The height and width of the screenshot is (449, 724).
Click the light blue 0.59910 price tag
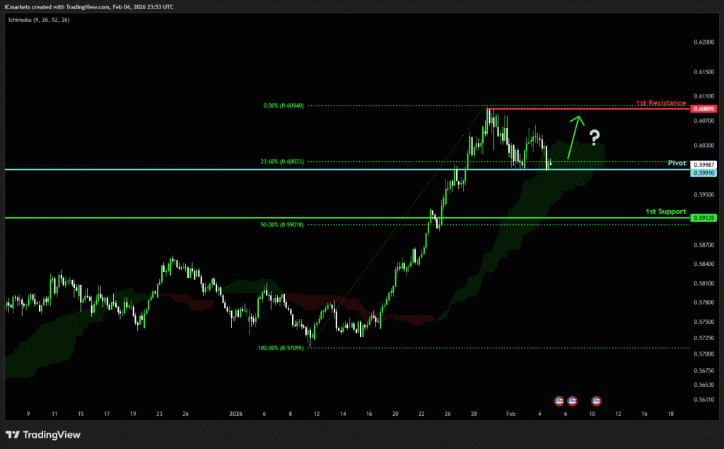[704, 173]
